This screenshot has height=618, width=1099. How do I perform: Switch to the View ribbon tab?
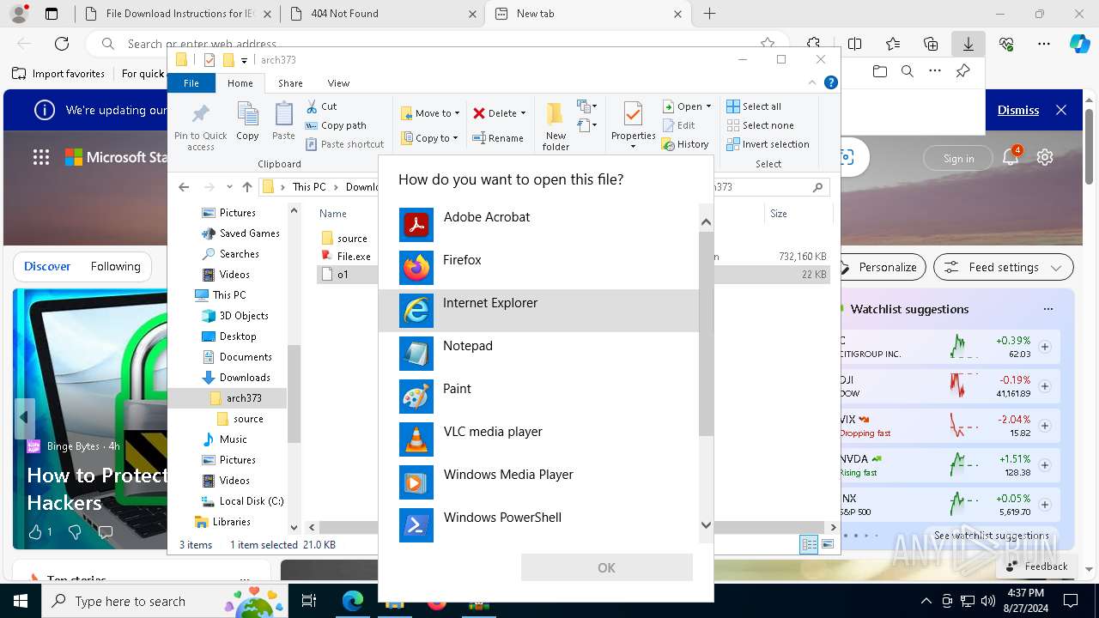[338, 83]
